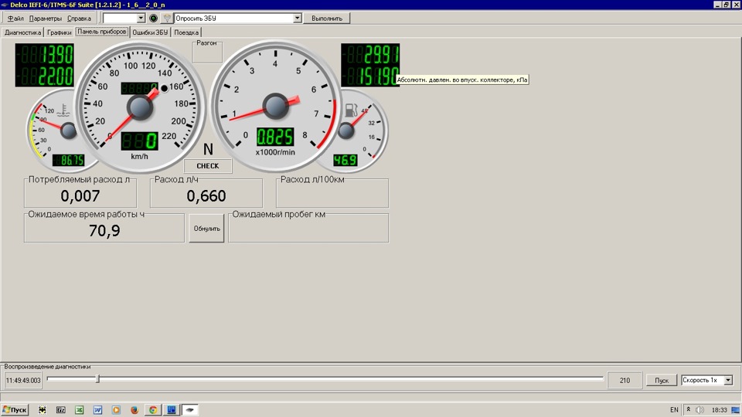742x417 pixels.
Task: Click the coolant temperature readout 86.75
Action: (x=69, y=161)
